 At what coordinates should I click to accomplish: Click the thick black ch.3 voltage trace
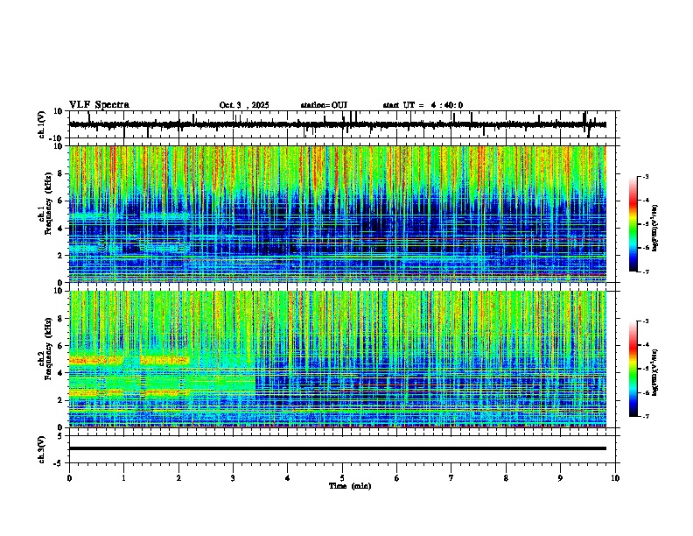(x=337, y=448)
